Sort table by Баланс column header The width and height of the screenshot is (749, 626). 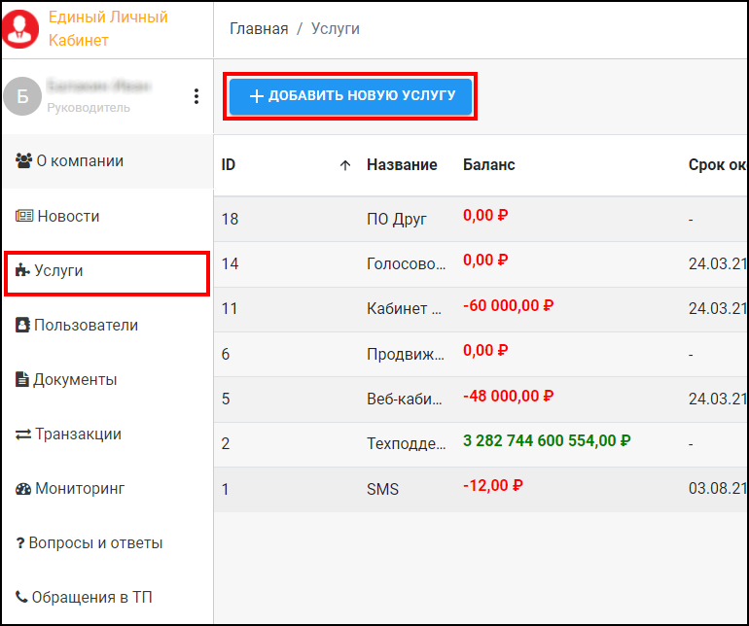(488, 165)
